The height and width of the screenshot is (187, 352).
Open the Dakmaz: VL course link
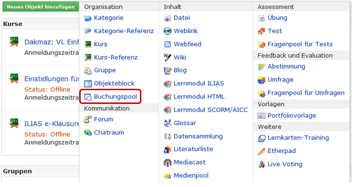52,42
